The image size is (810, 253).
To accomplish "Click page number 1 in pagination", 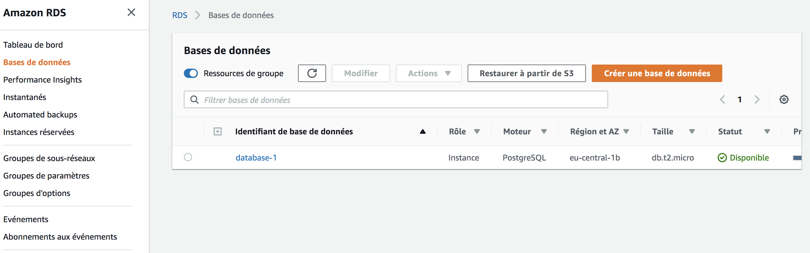I will (x=739, y=99).
